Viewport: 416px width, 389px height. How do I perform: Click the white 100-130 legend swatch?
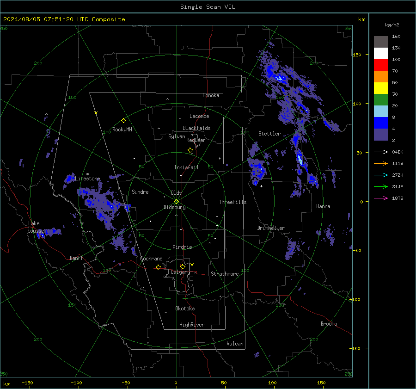coord(381,53)
